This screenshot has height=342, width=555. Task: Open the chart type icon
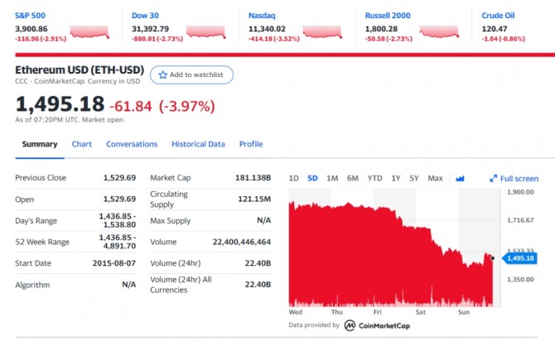[461, 178]
